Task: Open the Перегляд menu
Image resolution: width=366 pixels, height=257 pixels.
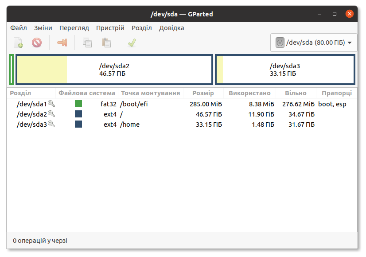Action: pyautogui.click(x=74, y=27)
